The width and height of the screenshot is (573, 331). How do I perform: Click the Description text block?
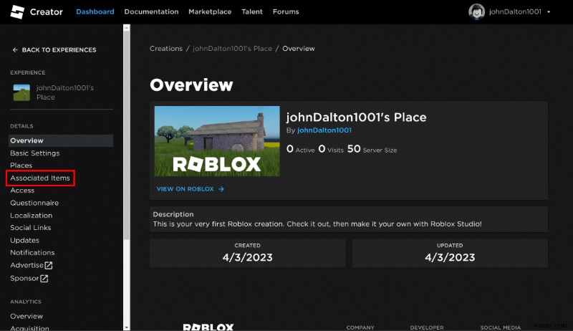tap(349, 219)
